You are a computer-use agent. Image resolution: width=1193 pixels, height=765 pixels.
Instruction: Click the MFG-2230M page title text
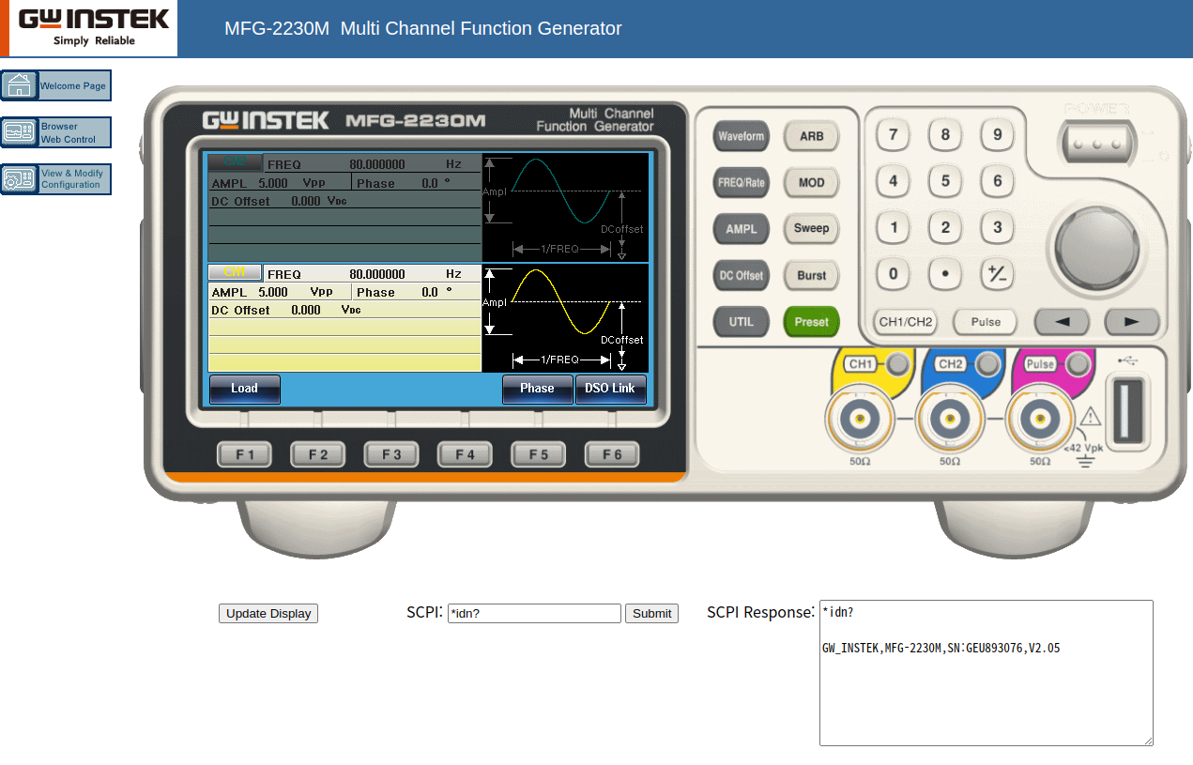click(x=423, y=28)
